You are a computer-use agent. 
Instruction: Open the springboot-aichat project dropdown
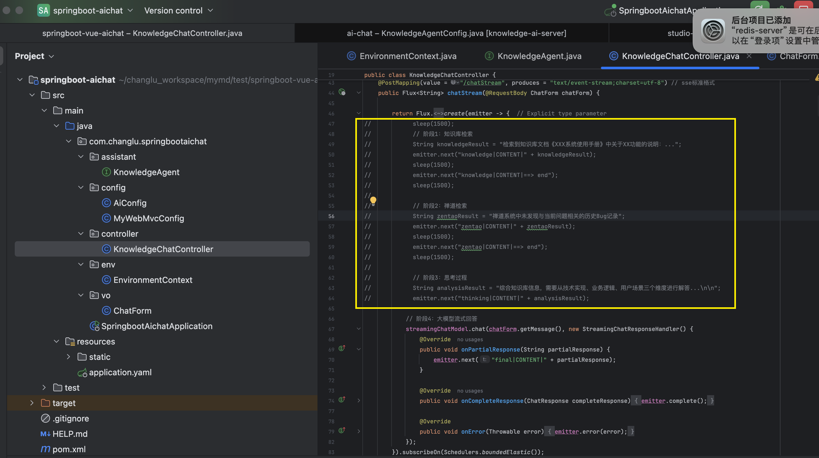point(93,11)
